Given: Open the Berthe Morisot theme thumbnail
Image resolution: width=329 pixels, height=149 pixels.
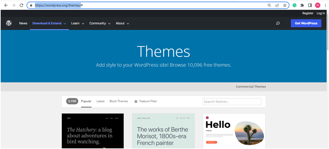Looking at the screenshot, I should [x=163, y=131].
